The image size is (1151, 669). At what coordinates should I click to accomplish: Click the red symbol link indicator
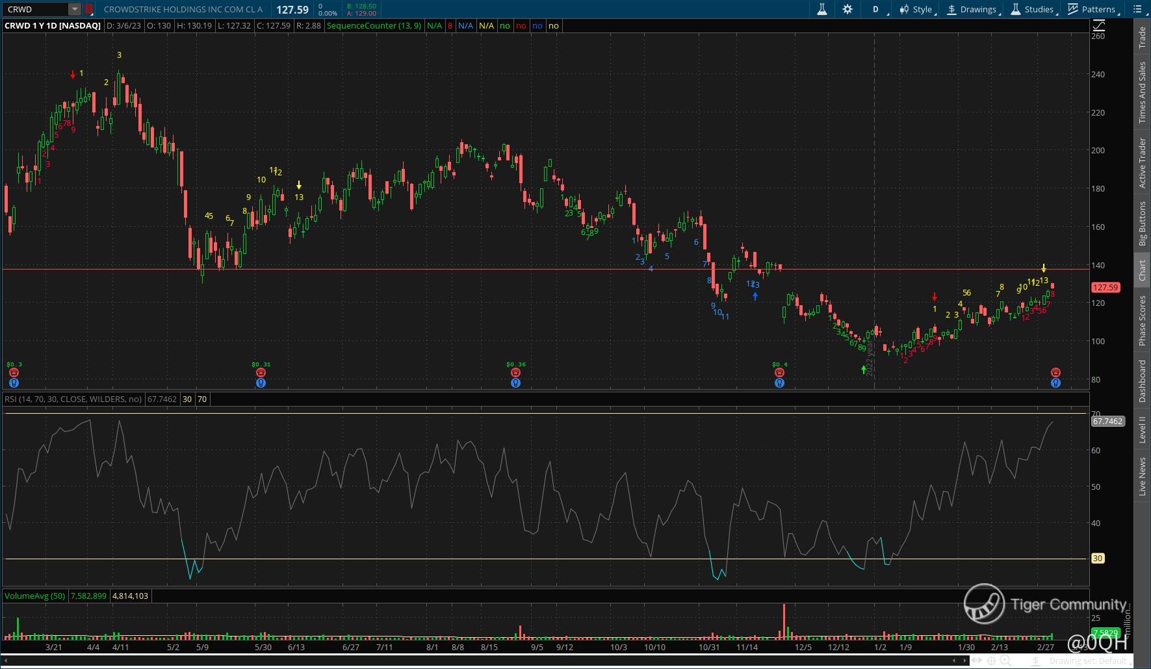point(90,10)
